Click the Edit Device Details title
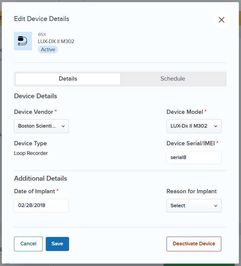Image resolution: width=241 pixels, height=266 pixels. click(42, 19)
